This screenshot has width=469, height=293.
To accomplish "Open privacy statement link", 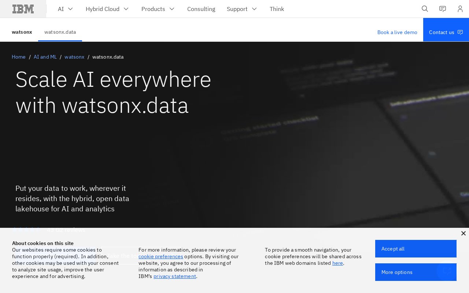I will coord(175,276).
